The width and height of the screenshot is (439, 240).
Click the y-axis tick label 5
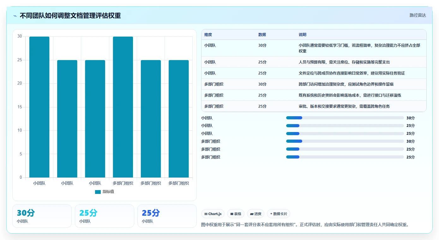click(21, 154)
